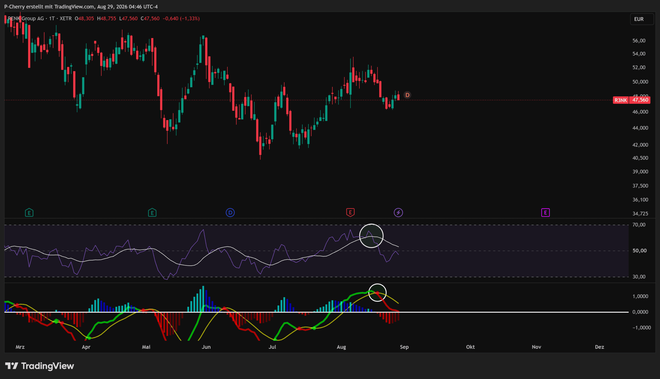Image resolution: width=660 pixels, height=379 pixels.
Task: Click the Okt label on time axis
Action: [470, 347]
